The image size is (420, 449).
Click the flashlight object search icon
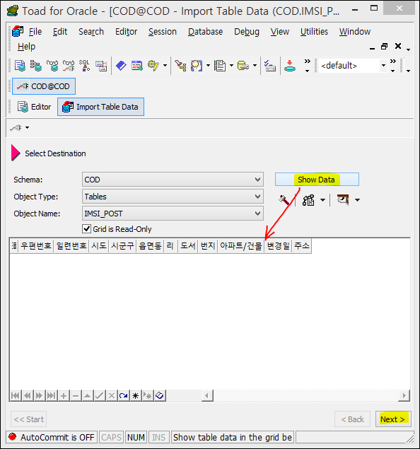[180, 66]
